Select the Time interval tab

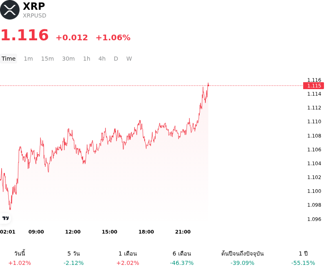pyautogui.click(x=9, y=59)
